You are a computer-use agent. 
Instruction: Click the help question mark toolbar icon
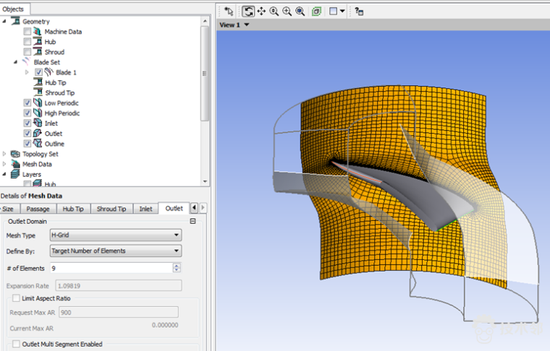tap(359, 12)
